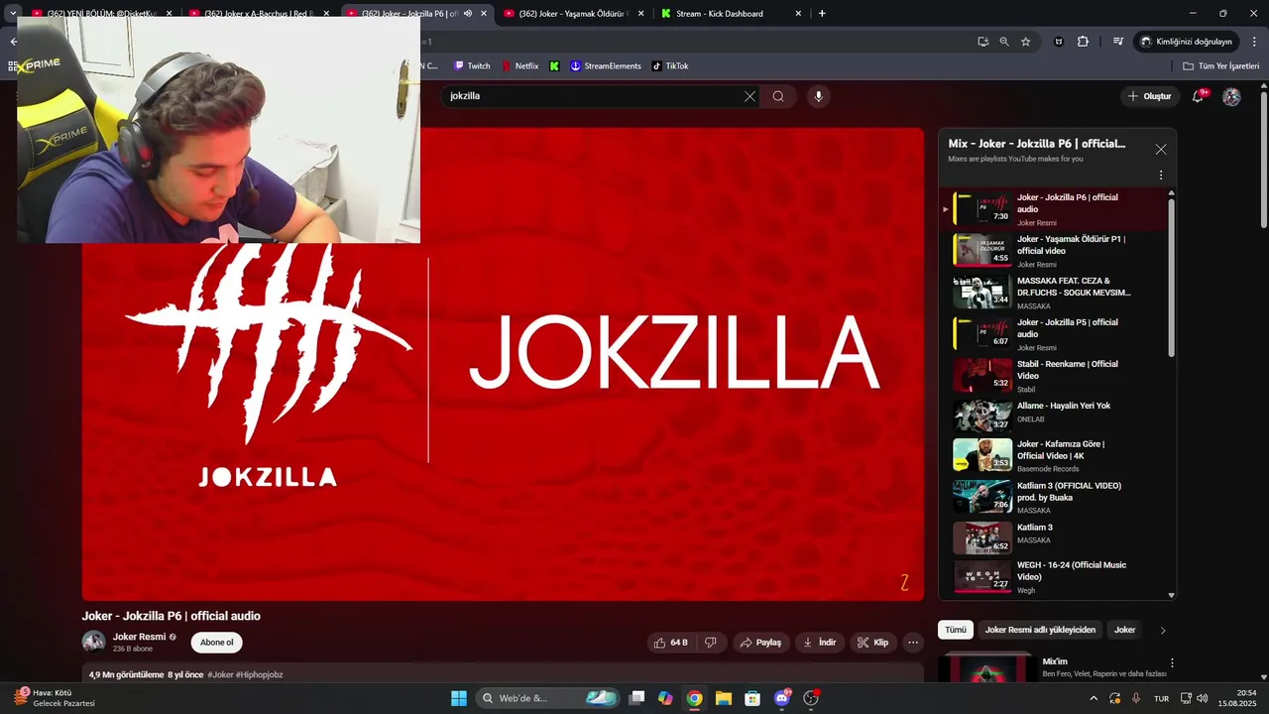The image size is (1269, 714).
Task: Show hidden system tray icons chevron
Action: tap(1094, 698)
